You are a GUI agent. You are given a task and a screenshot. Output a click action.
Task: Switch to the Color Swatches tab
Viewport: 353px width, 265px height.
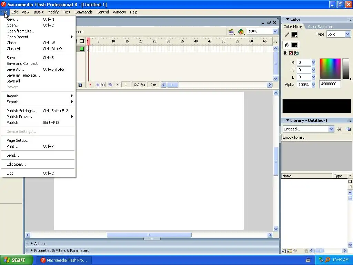click(321, 27)
